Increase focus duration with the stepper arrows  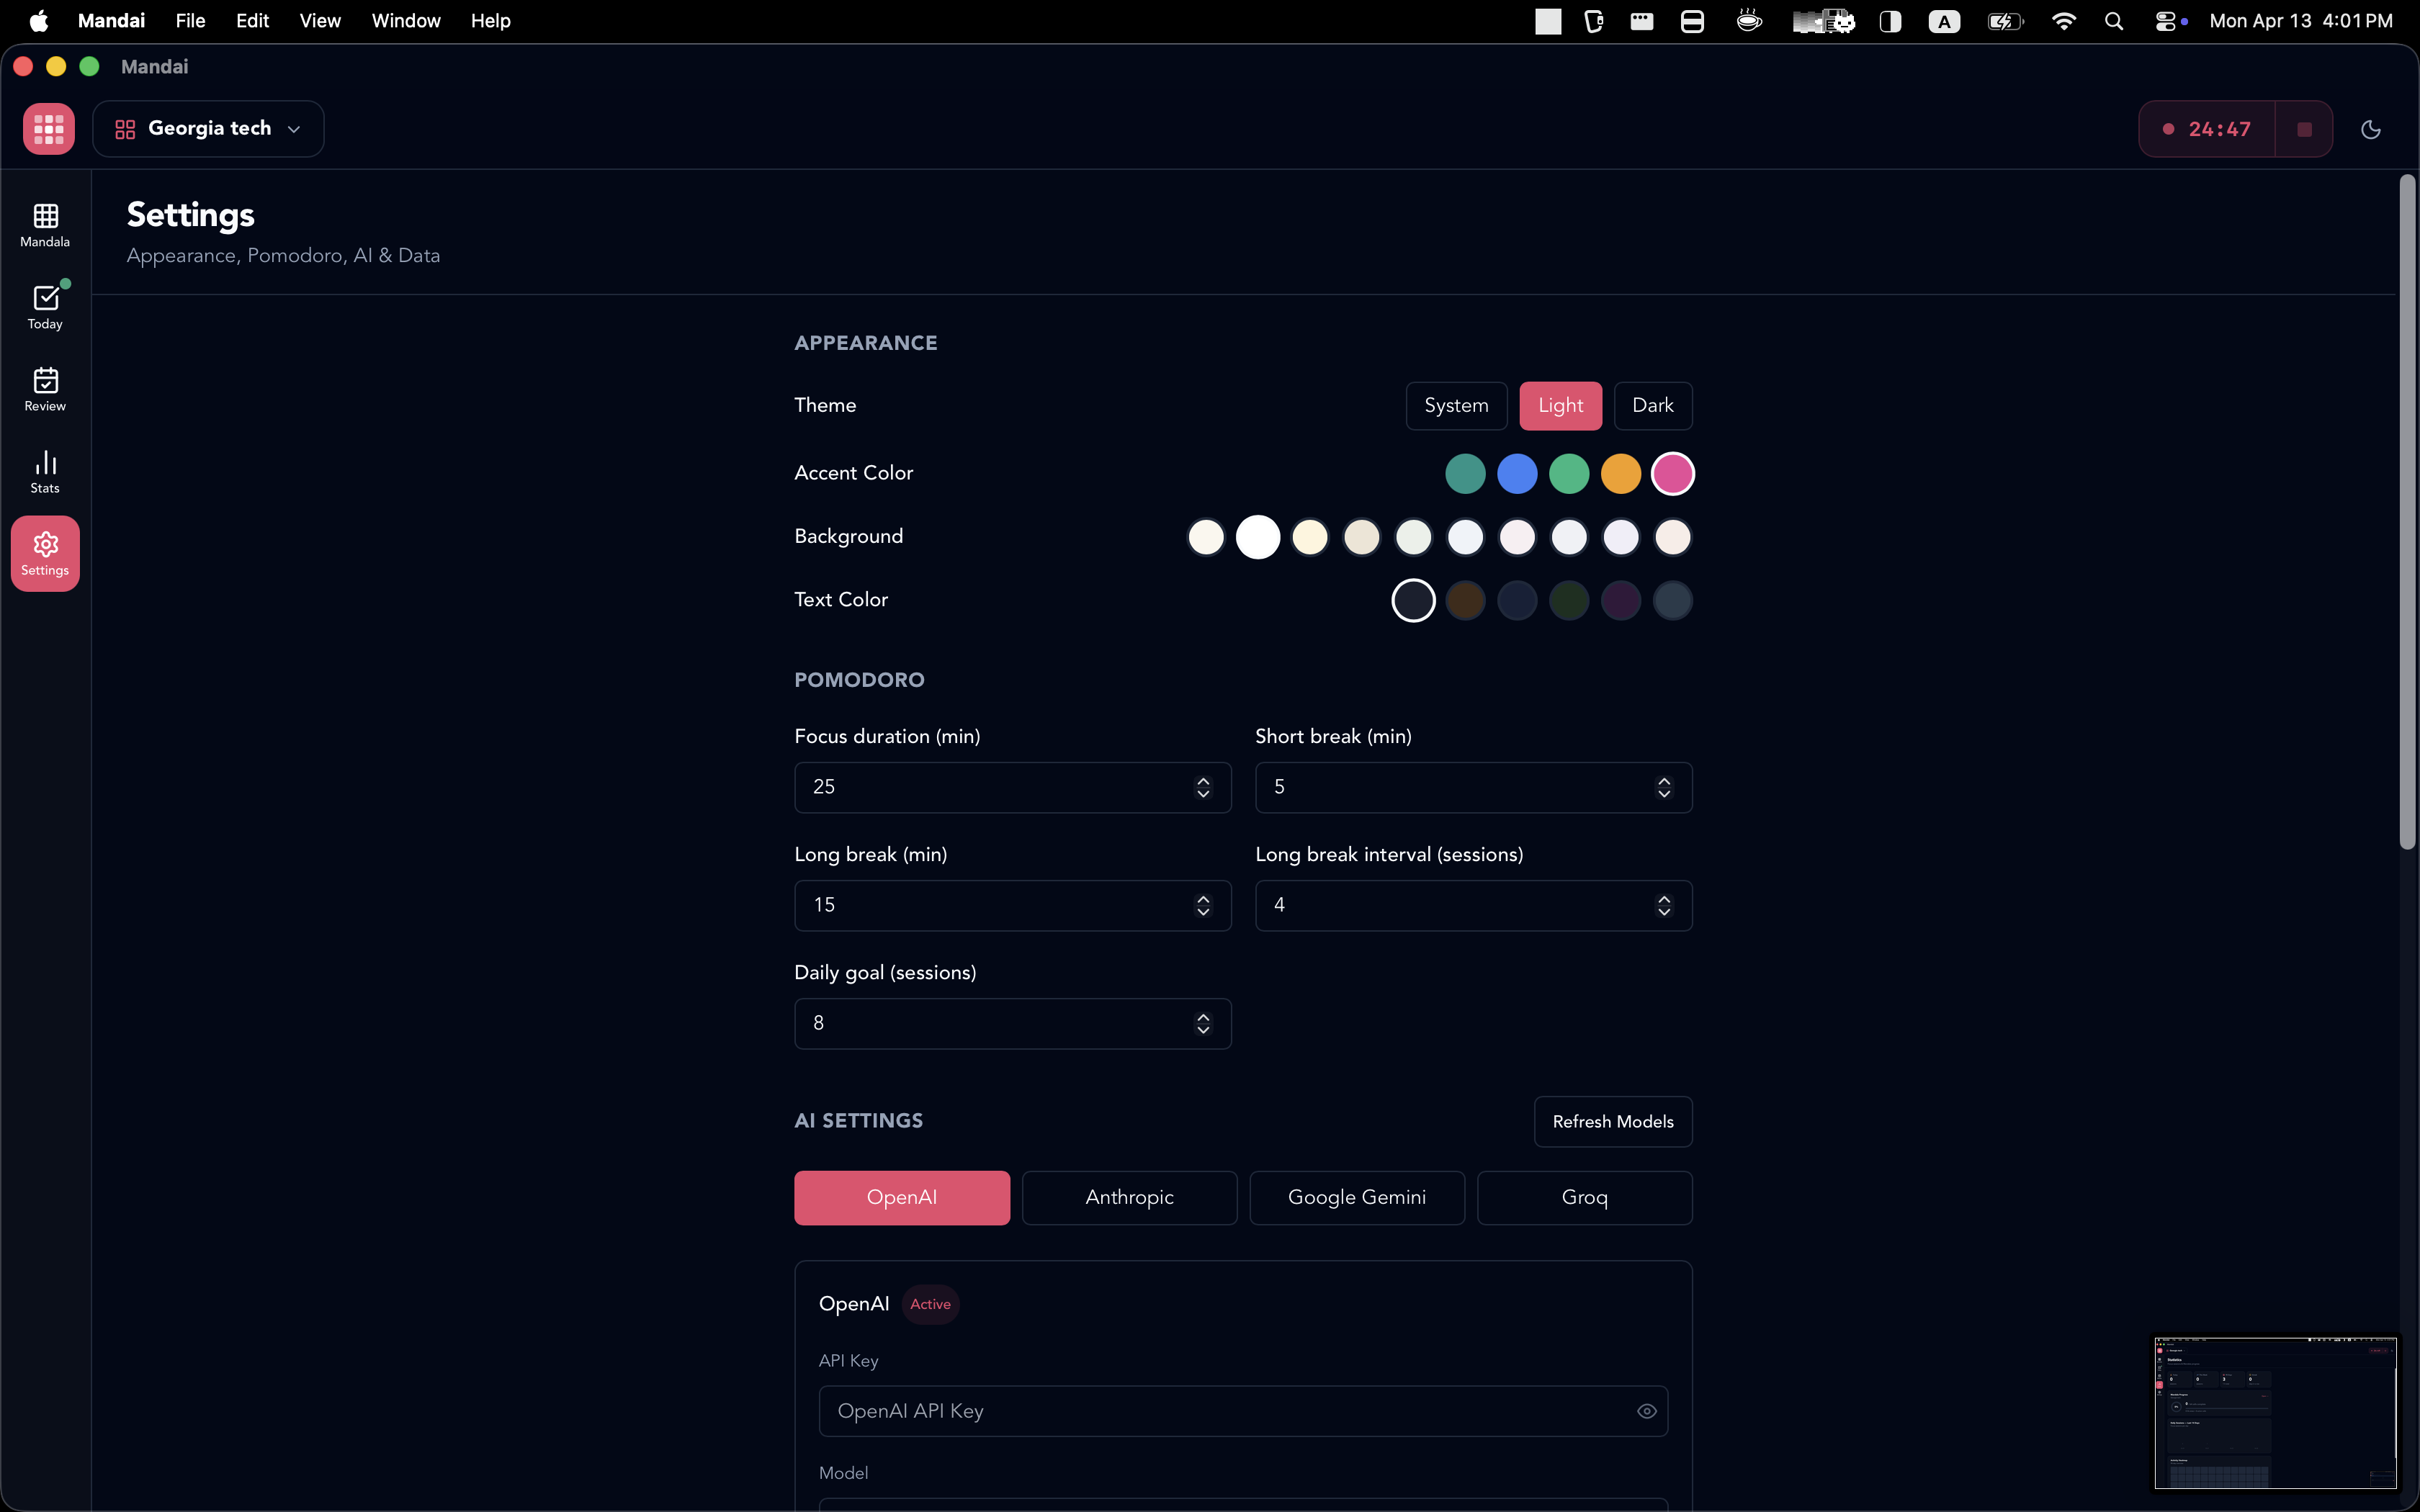tap(1203, 781)
